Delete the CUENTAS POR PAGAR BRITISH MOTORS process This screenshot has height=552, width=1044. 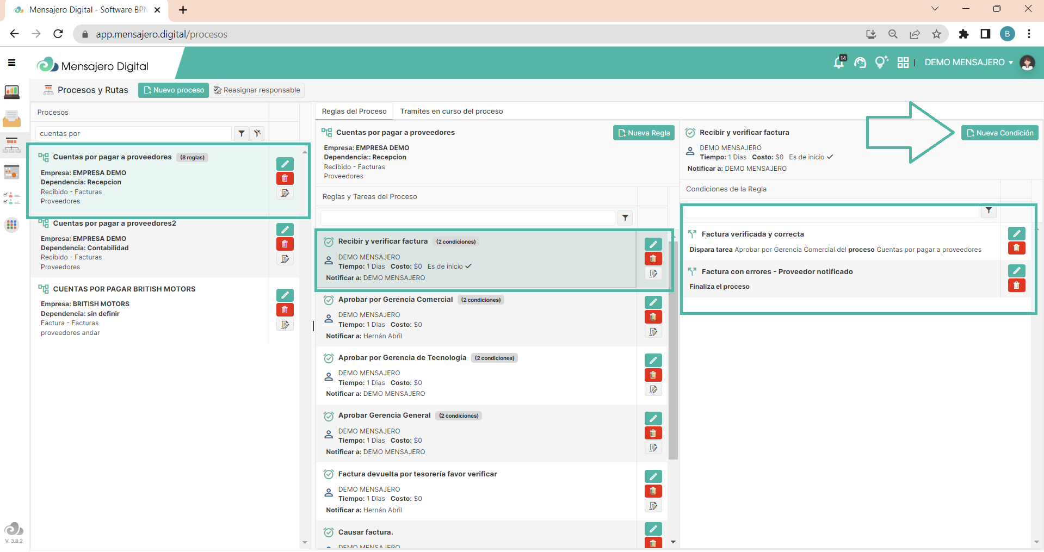285,310
